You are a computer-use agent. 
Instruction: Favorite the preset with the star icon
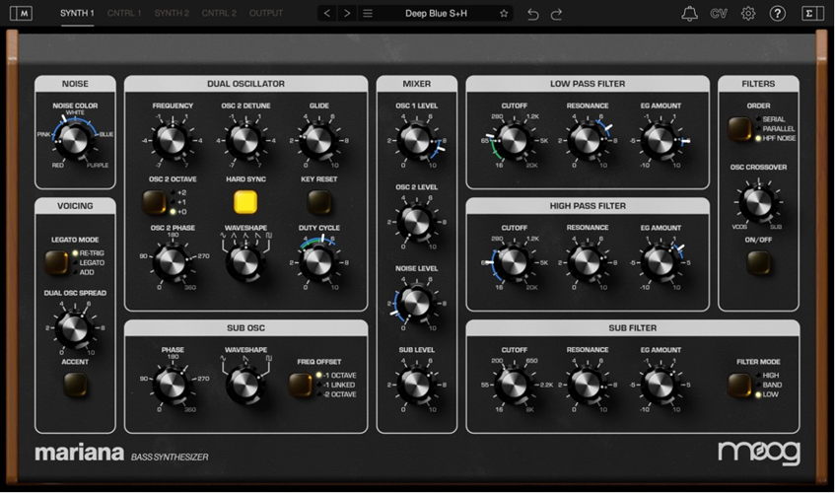[x=504, y=13]
